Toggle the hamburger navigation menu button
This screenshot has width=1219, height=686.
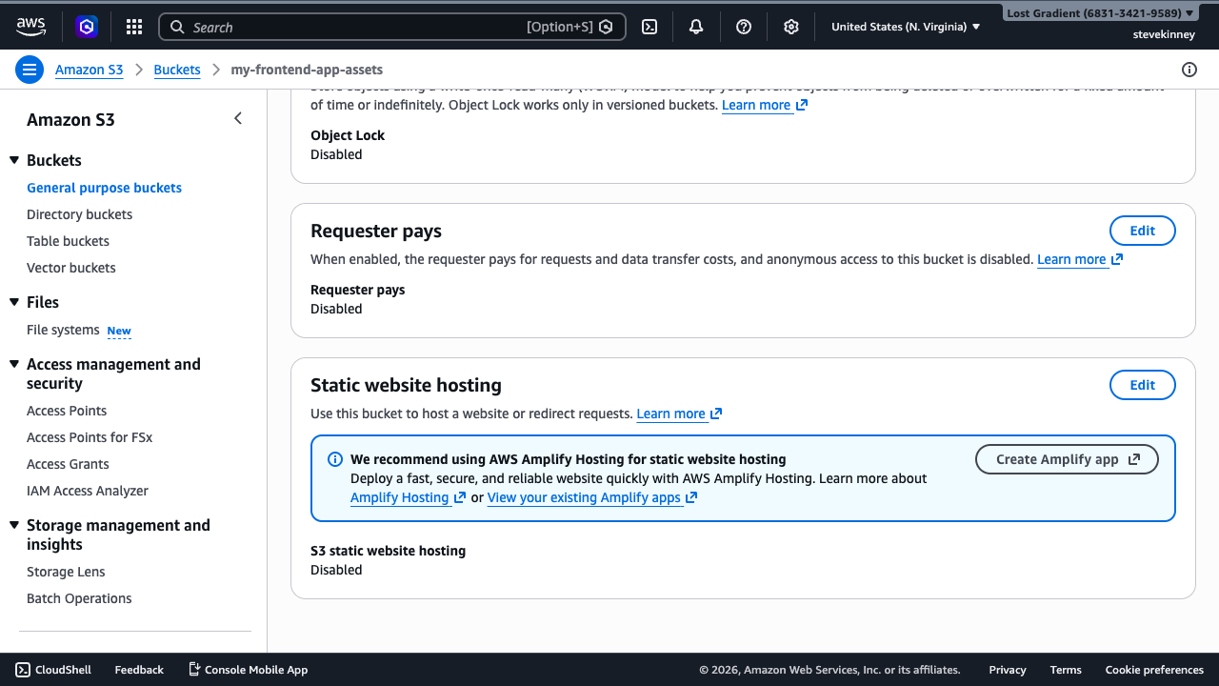click(x=30, y=70)
